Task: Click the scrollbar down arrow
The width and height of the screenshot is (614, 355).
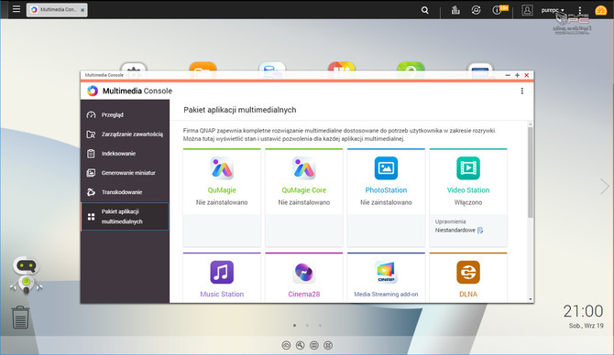Action: [x=531, y=299]
